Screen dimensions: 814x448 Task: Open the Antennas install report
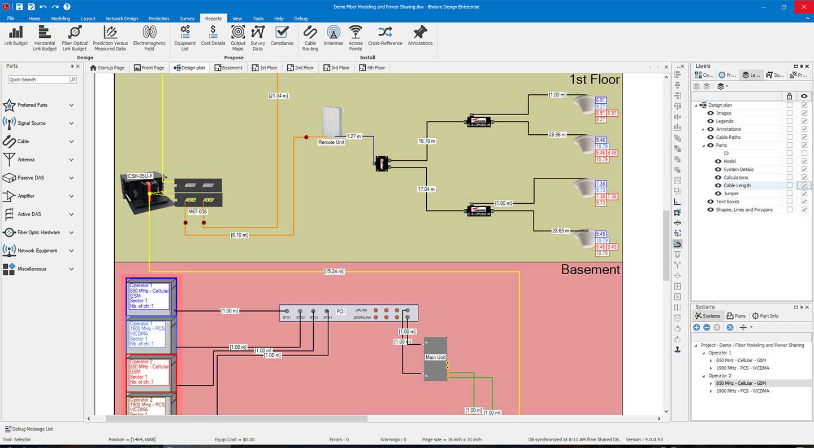tap(334, 36)
